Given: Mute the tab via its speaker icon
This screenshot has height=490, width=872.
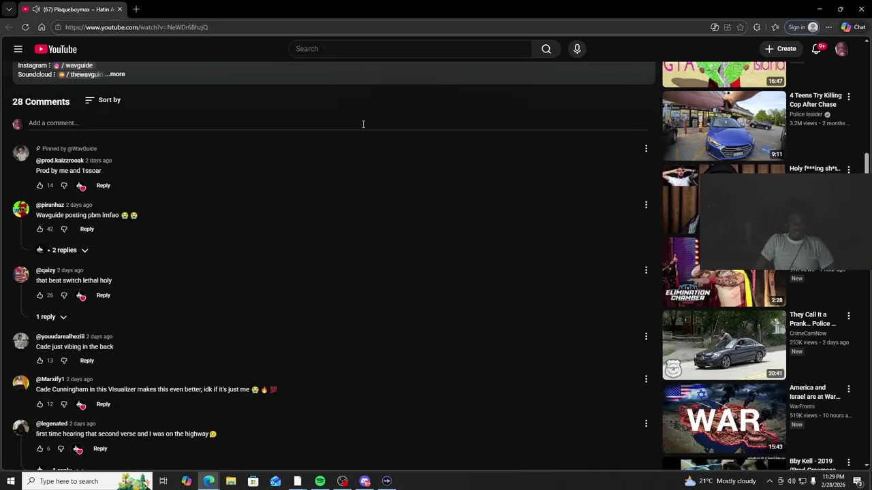Looking at the screenshot, I should coord(36,9).
